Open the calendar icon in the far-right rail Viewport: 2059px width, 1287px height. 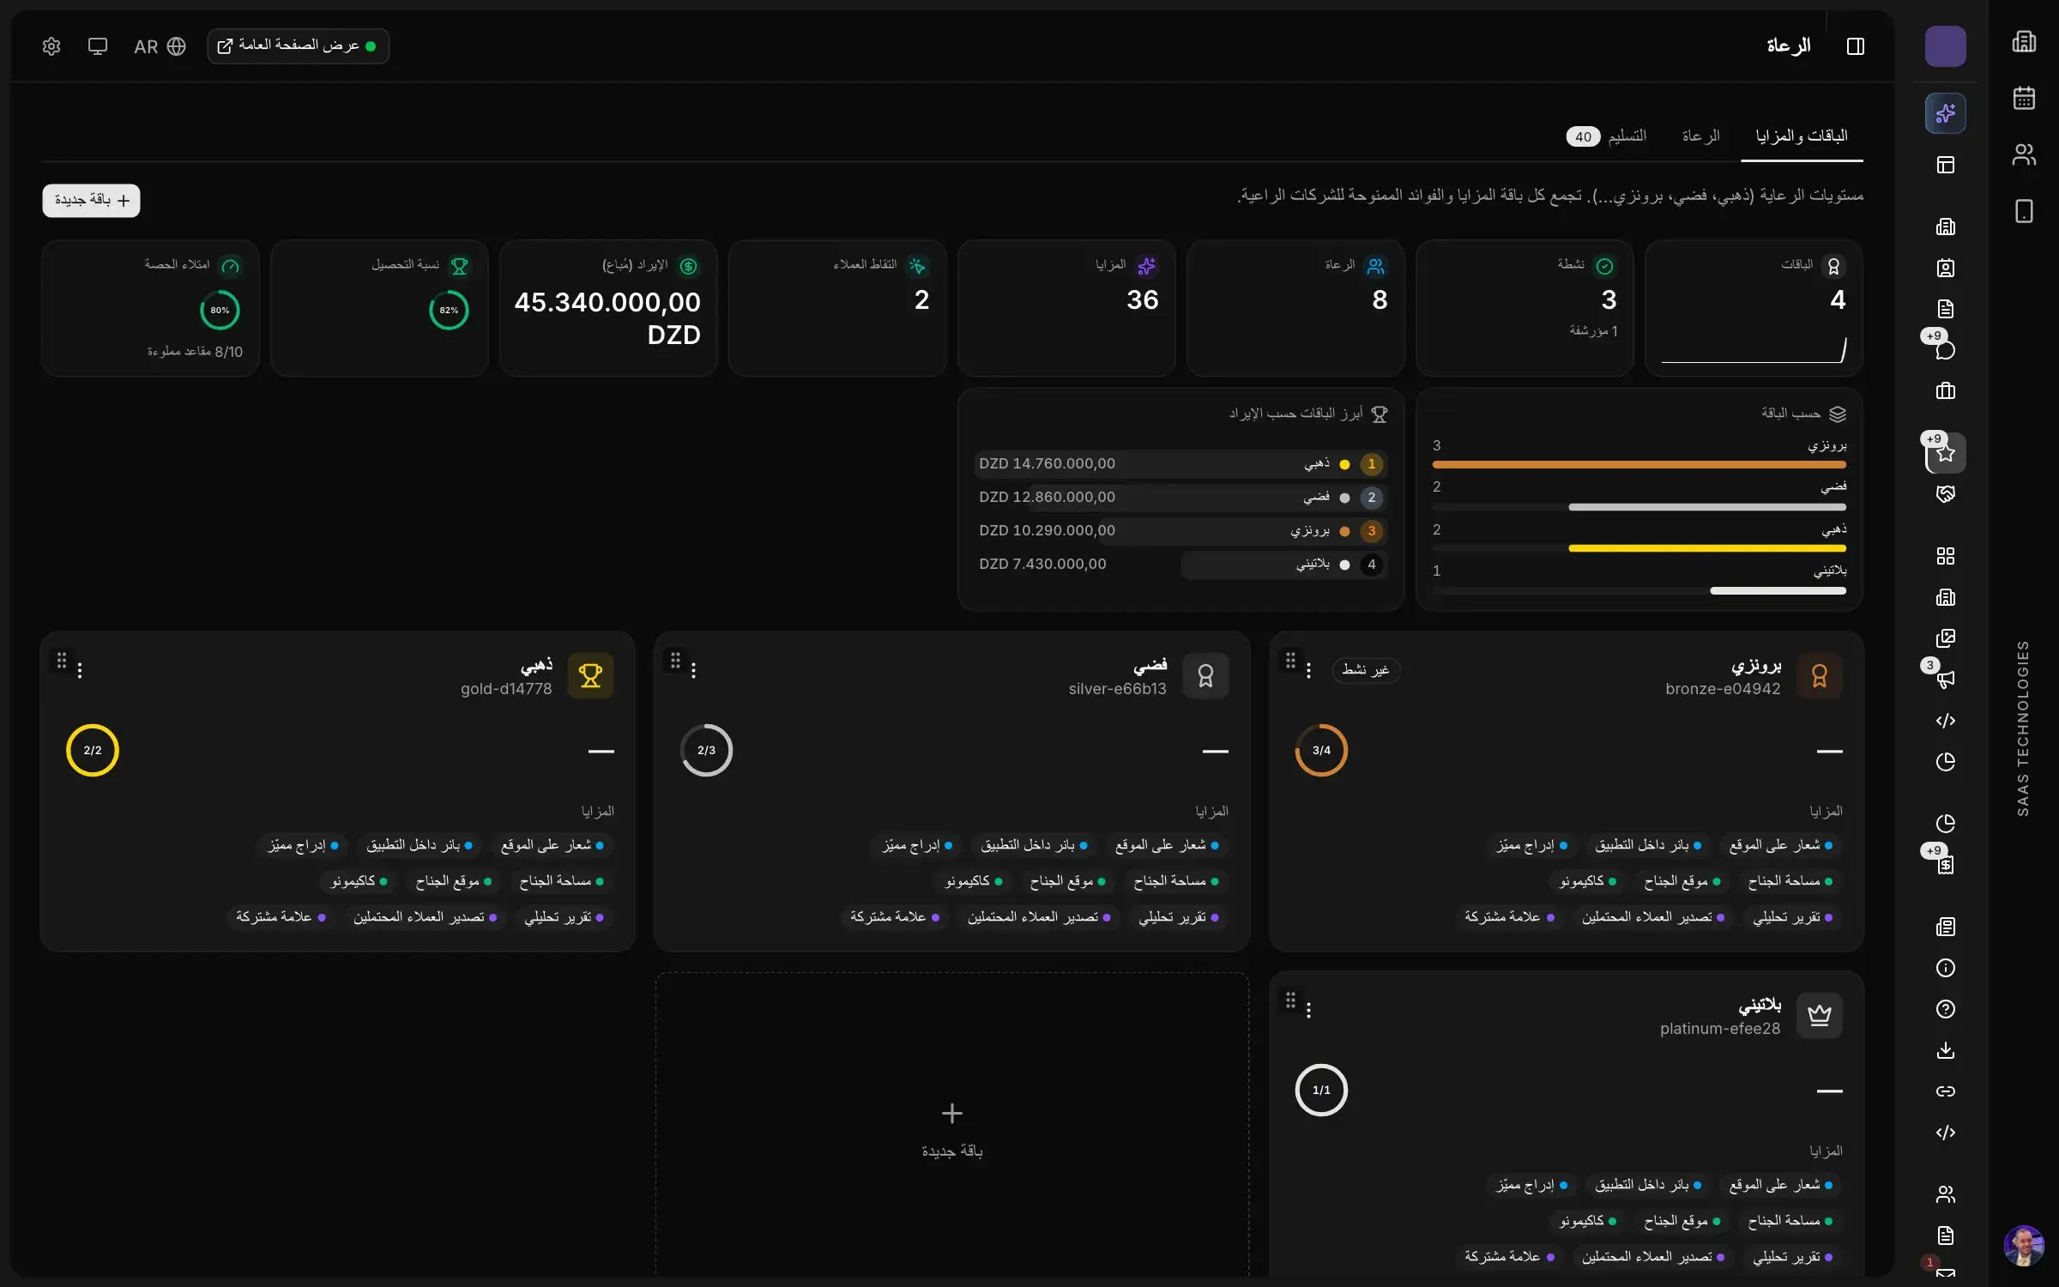pos(2024,98)
